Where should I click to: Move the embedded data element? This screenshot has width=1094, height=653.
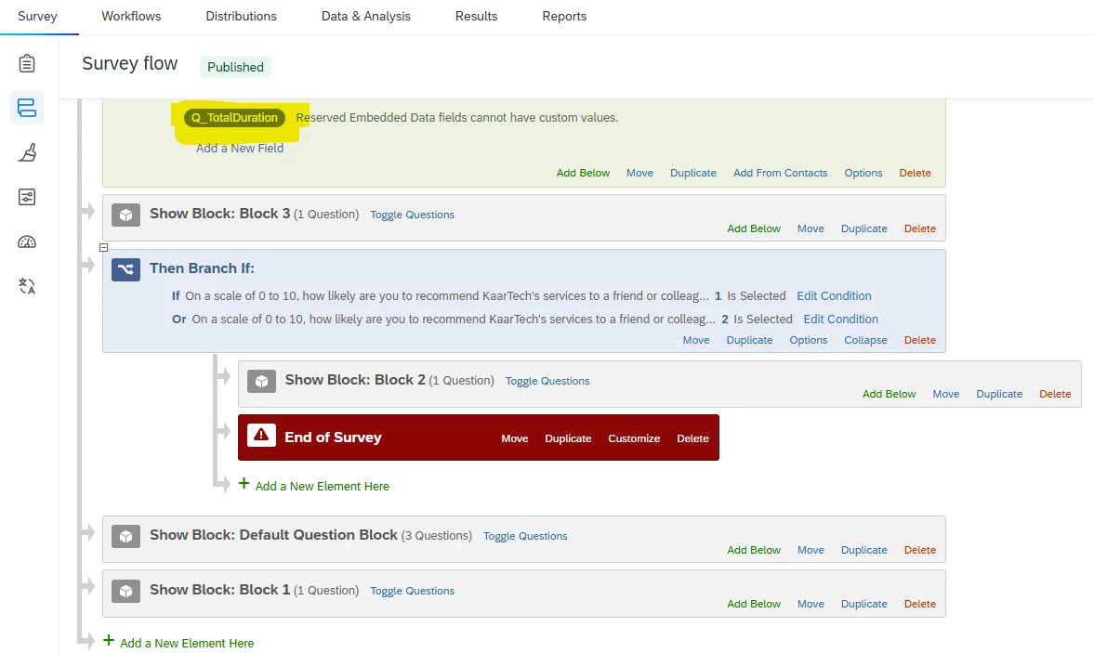(x=639, y=173)
